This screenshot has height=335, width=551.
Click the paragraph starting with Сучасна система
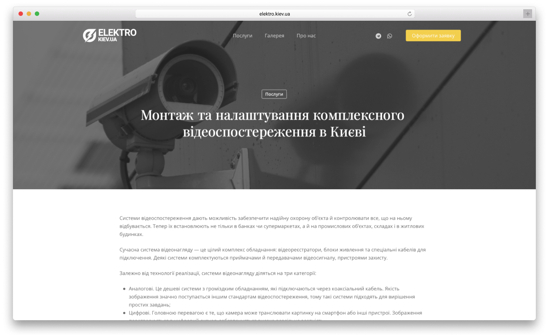tap(272, 254)
